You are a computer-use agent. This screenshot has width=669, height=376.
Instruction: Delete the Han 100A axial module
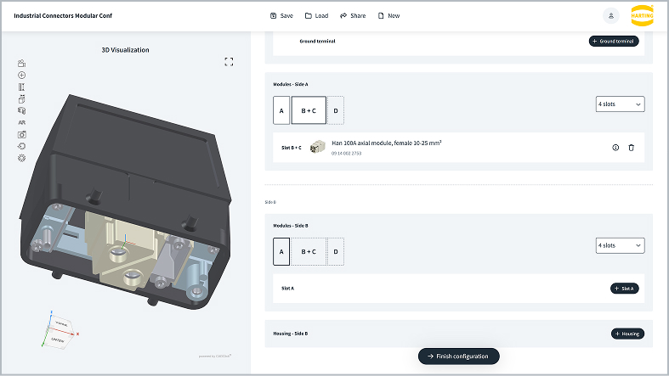click(631, 148)
